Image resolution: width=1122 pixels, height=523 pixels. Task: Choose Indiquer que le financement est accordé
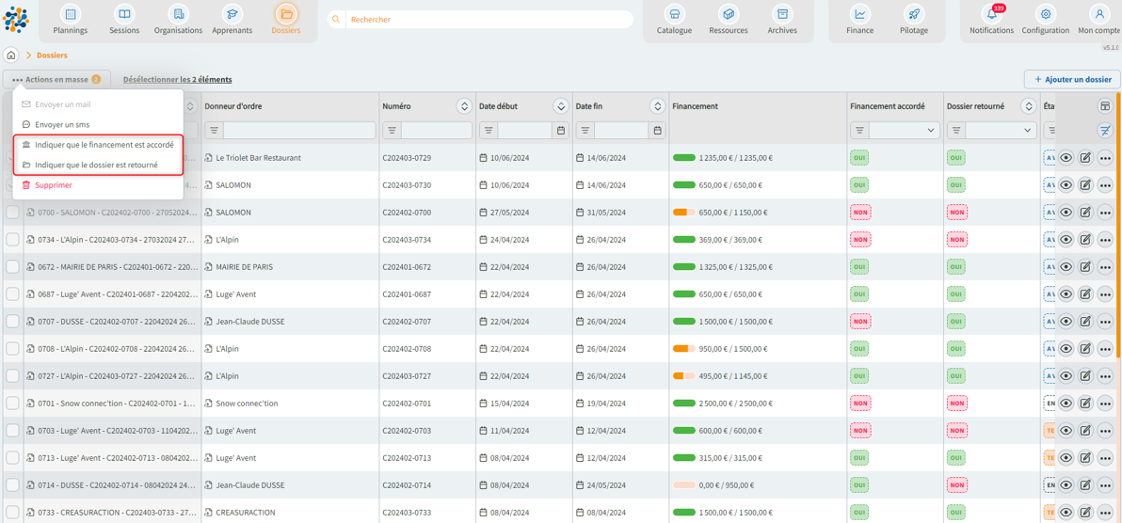(x=98, y=145)
